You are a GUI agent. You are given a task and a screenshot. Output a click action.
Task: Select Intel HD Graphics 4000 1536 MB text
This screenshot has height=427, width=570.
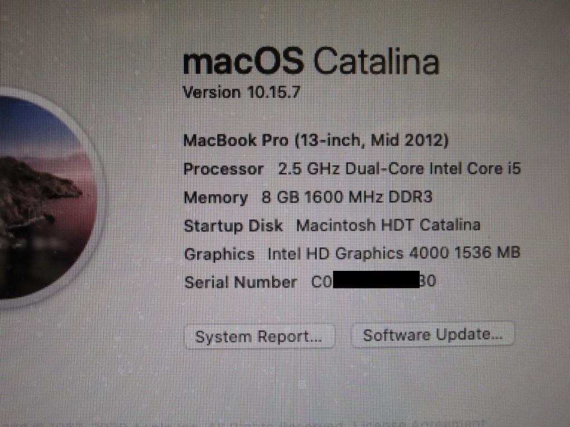(394, 253)
